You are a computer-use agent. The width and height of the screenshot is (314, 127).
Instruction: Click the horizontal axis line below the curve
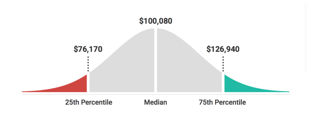(155, 94)
